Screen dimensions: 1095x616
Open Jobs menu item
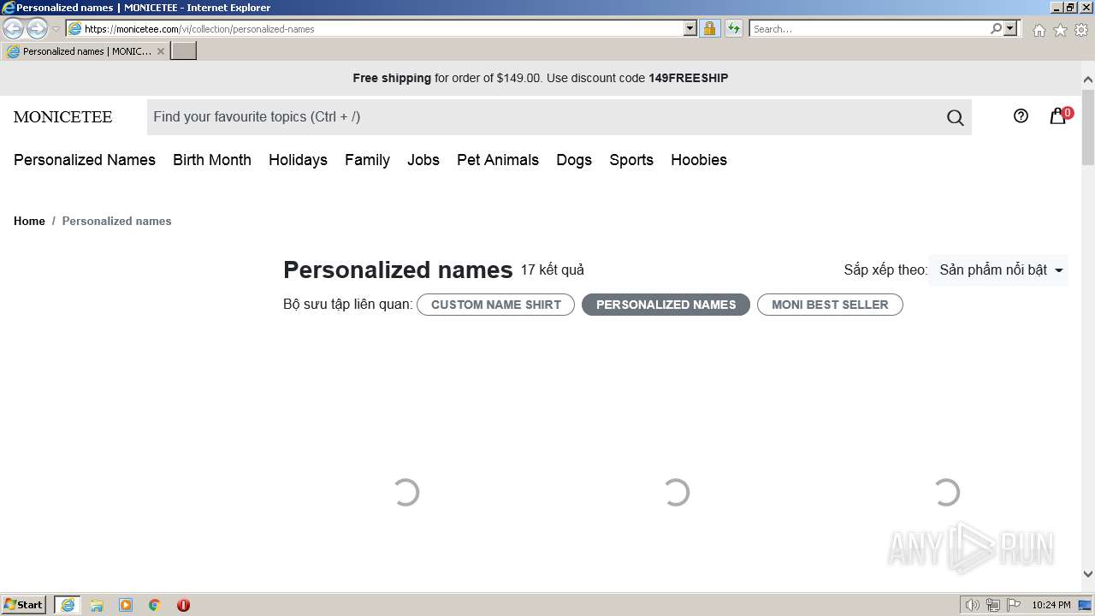[423, 160]
